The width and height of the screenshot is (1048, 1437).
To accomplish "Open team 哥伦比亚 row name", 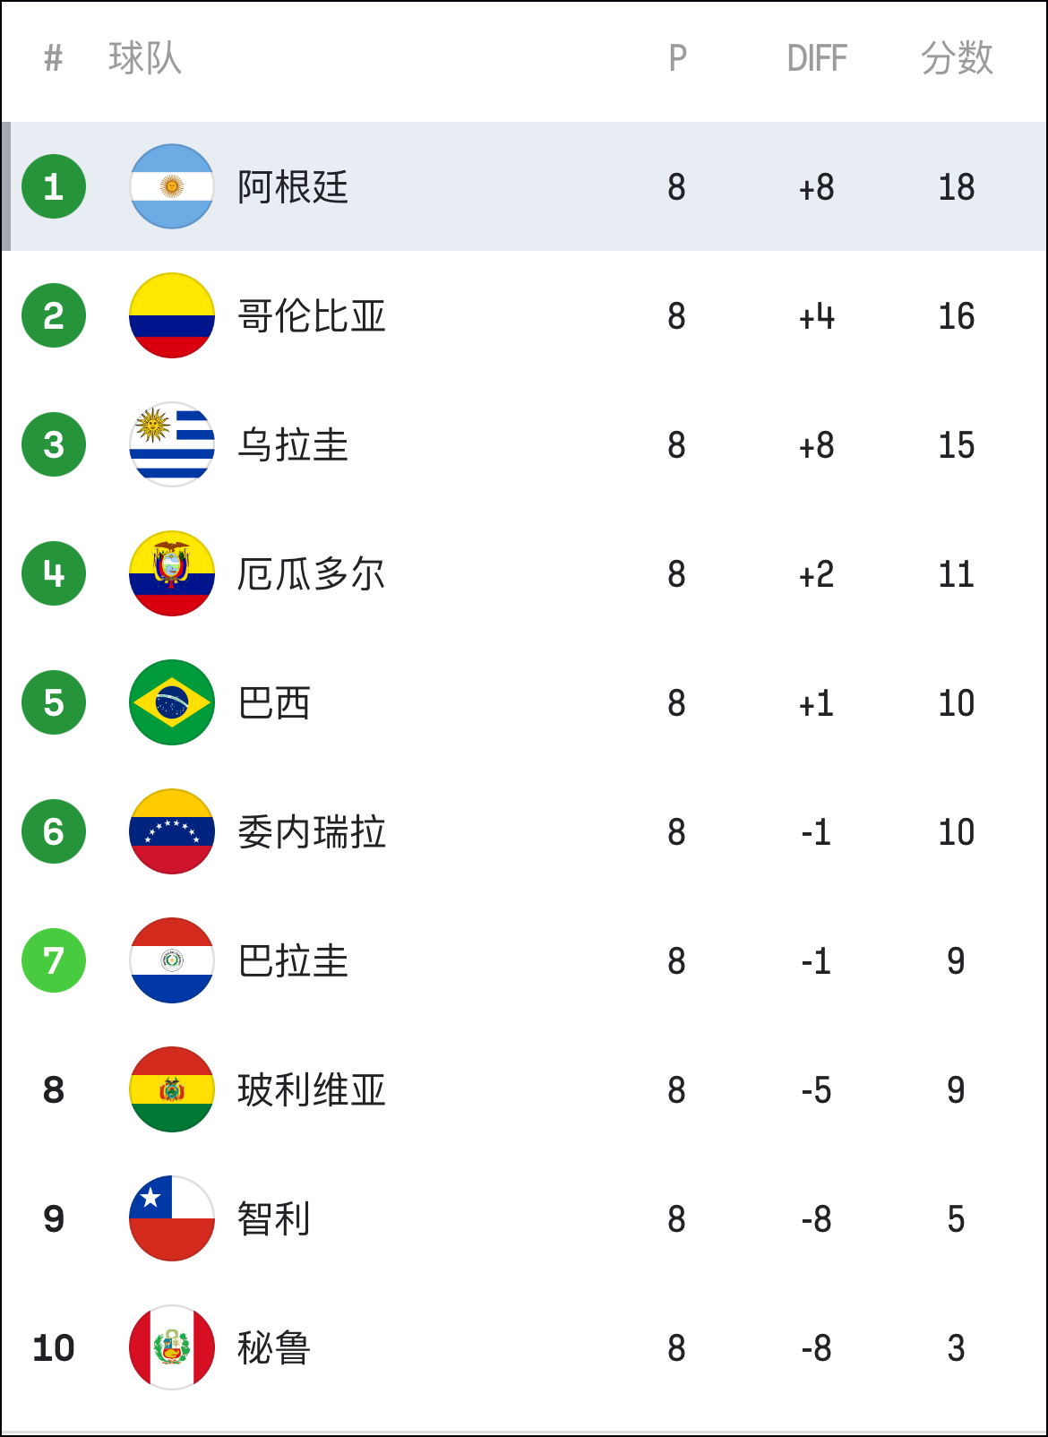I will [x=312, y=316].
